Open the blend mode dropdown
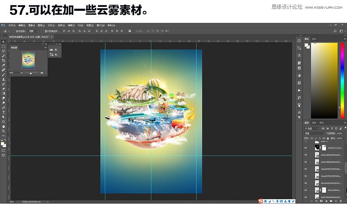The height and width of the screenshot is (207, 347). pyautogui.click(x=314, y=134)
